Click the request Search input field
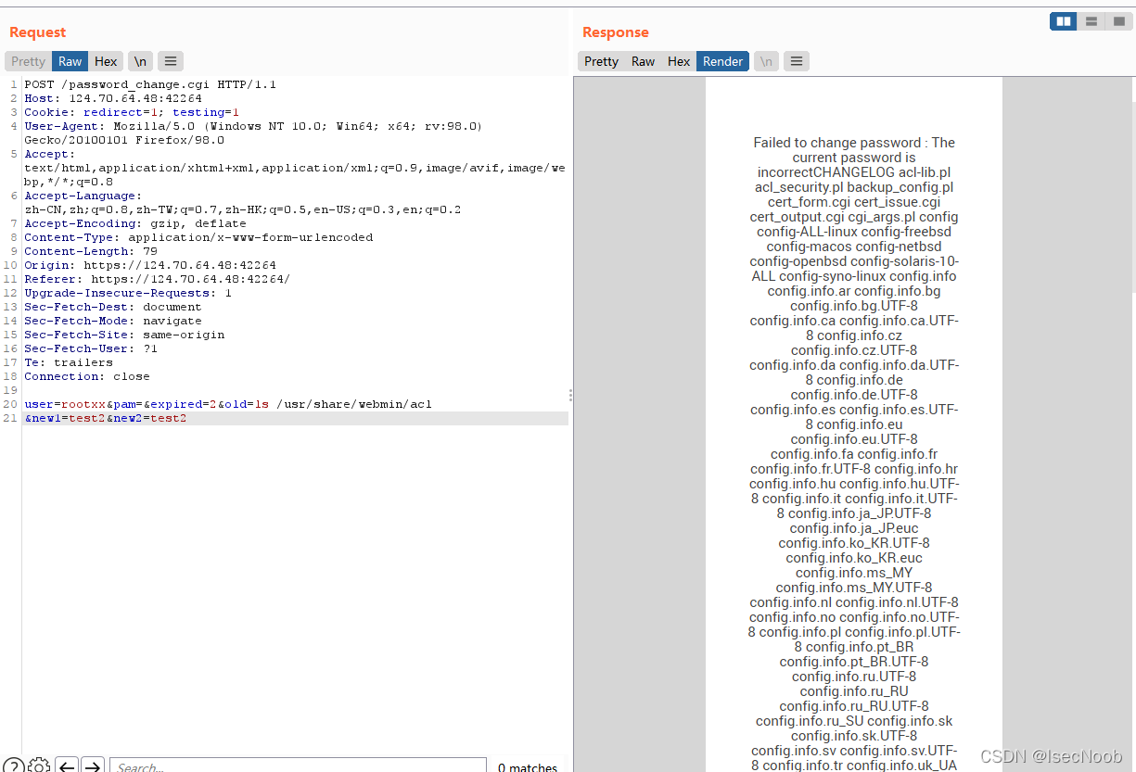 [x=298, y=766]
